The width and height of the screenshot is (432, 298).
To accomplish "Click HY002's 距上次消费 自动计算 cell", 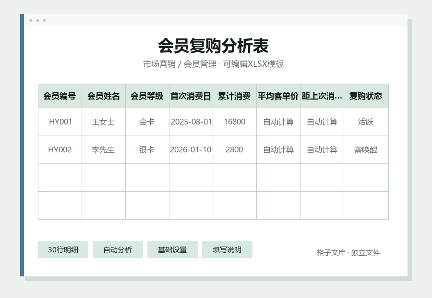I will pyautogui.click(x=322, y=150).
